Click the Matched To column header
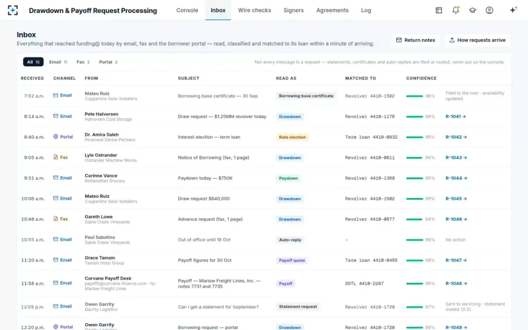The height and width of the screenshot is (330, 528). point(360,78)
